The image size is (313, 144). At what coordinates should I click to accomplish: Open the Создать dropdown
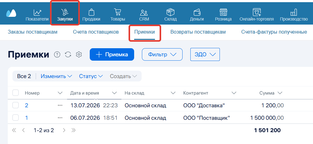tap(124, 76)
